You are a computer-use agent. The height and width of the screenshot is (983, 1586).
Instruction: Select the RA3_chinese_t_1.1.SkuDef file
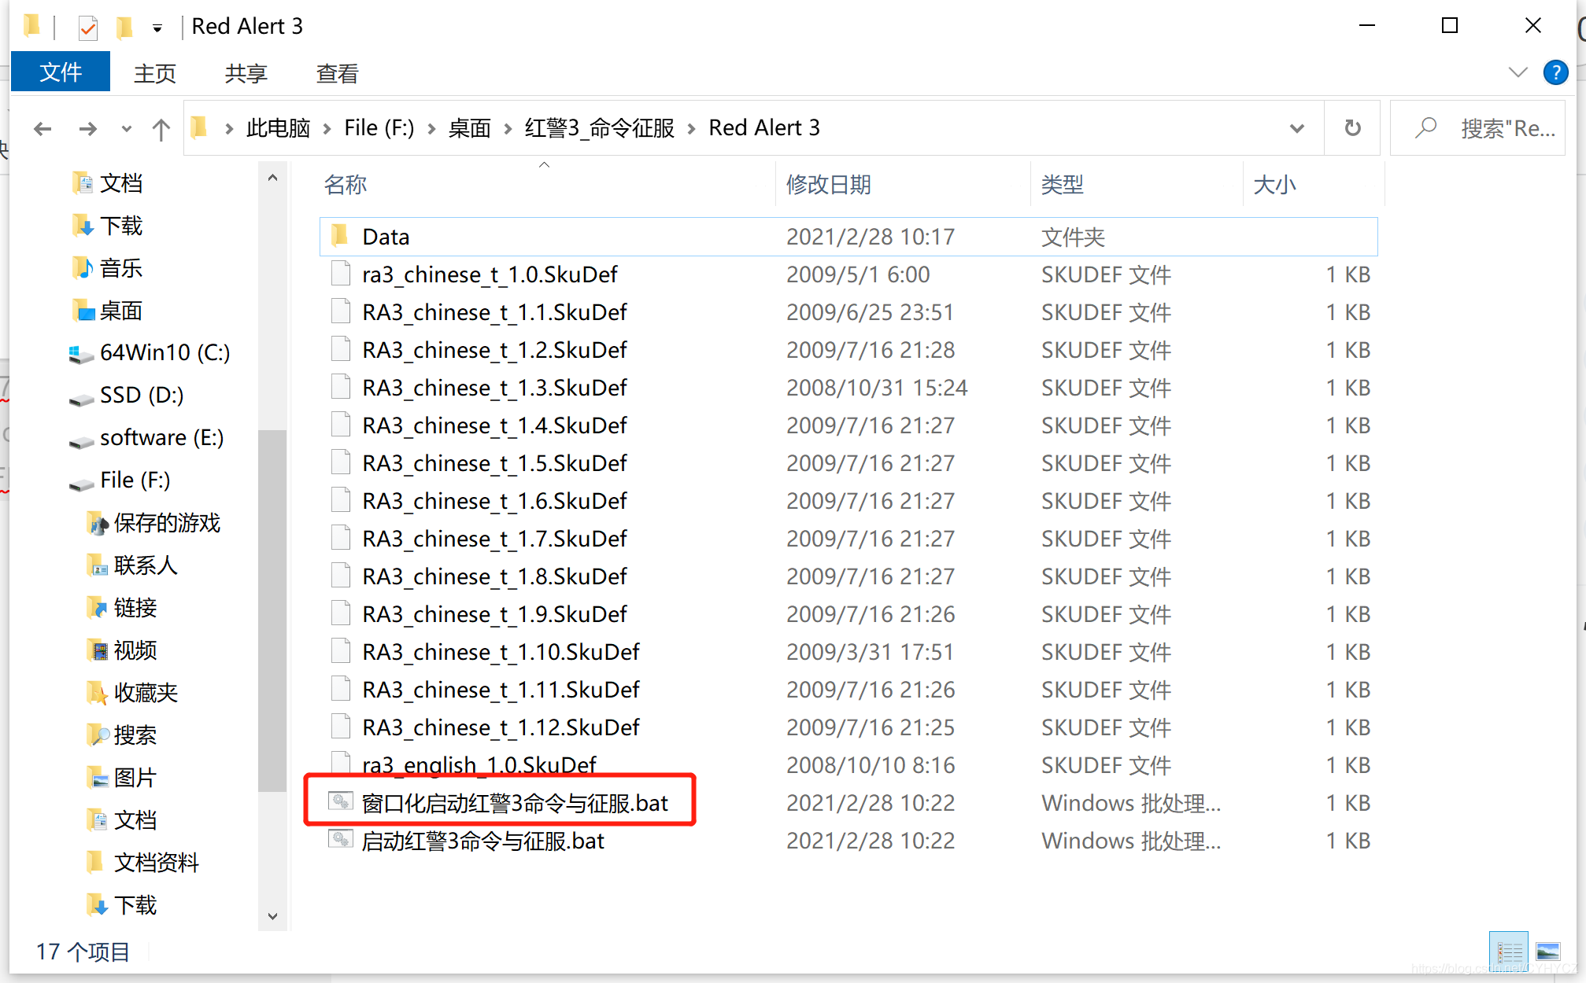tap(494, 312)
